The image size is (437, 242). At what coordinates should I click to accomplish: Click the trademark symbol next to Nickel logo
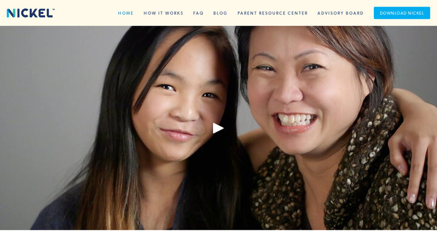53,10
